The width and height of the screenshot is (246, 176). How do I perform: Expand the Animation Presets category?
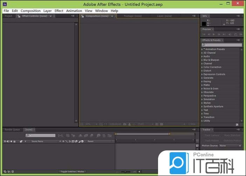202,49
